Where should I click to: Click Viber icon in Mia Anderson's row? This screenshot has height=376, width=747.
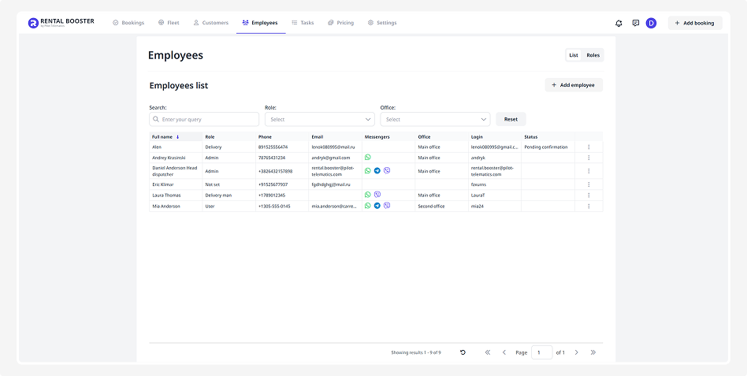[386, 206]
